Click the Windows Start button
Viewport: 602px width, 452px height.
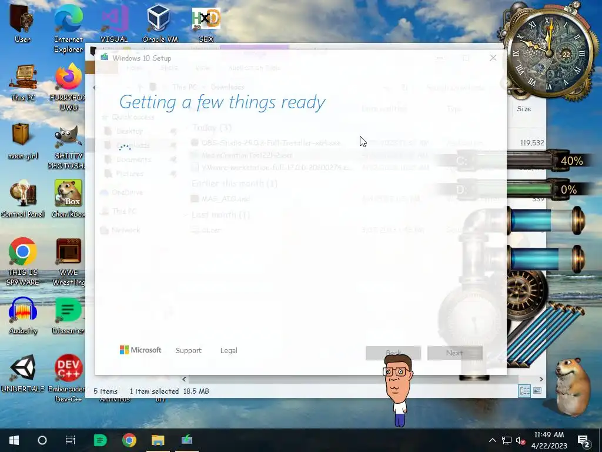tap(14, 440)
